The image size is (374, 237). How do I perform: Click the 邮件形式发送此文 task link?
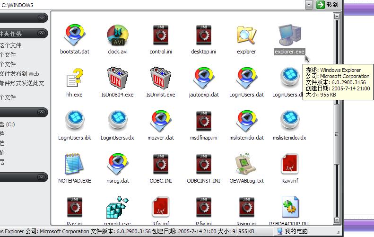pos(22,83)
